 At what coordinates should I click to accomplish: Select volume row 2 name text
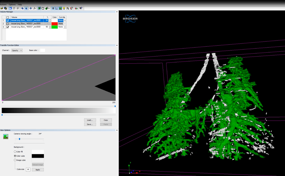[26, 24]
